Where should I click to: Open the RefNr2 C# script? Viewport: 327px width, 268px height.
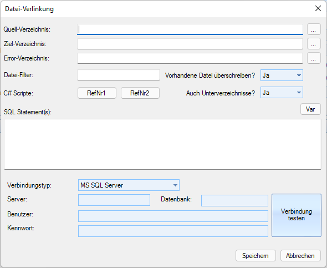(140, 93)
